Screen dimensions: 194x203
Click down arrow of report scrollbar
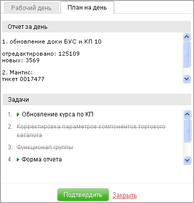[186, 78]
